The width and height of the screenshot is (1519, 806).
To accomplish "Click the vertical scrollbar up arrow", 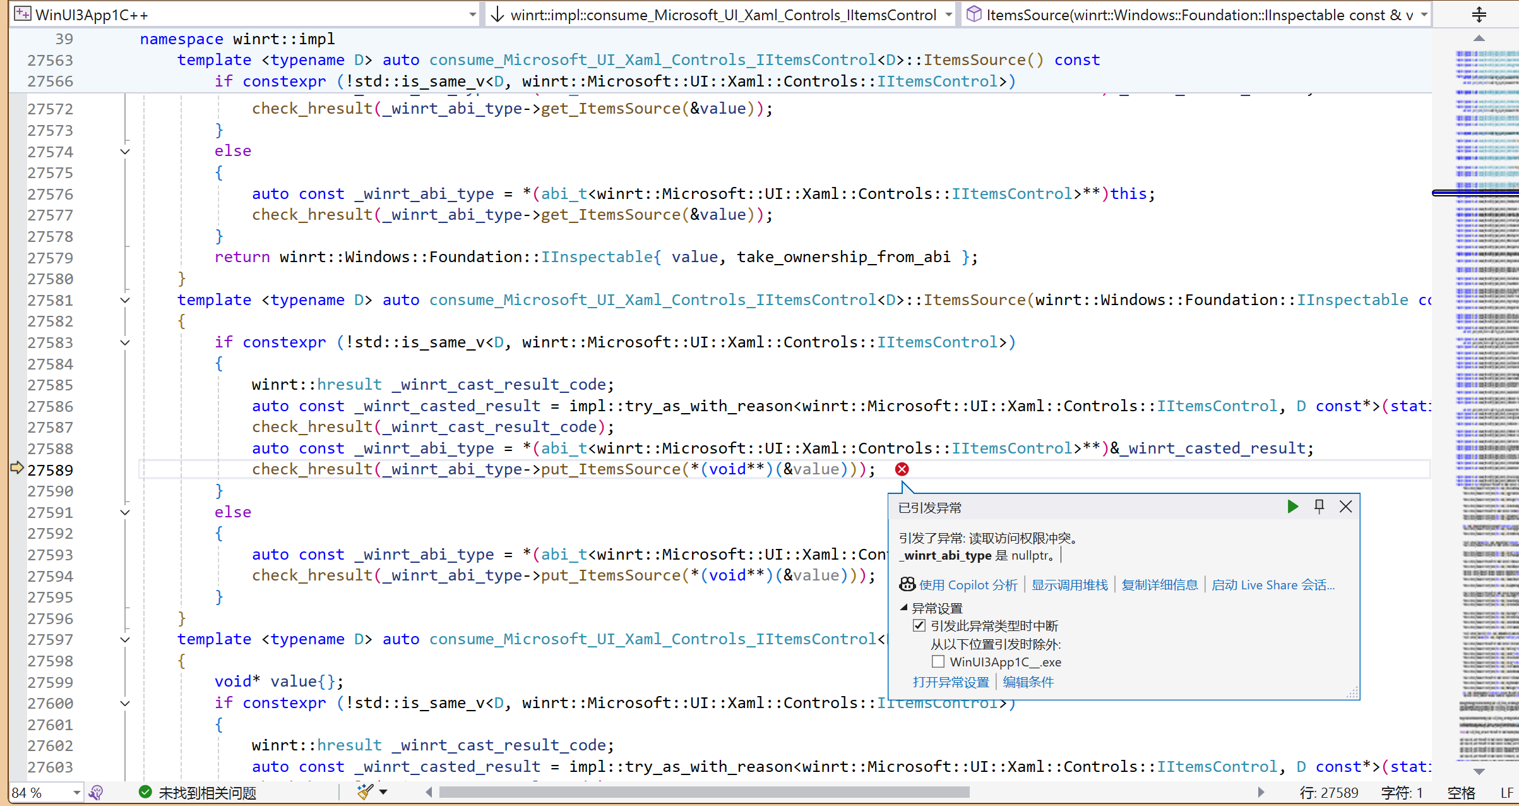I will (x=1479, y=39).
